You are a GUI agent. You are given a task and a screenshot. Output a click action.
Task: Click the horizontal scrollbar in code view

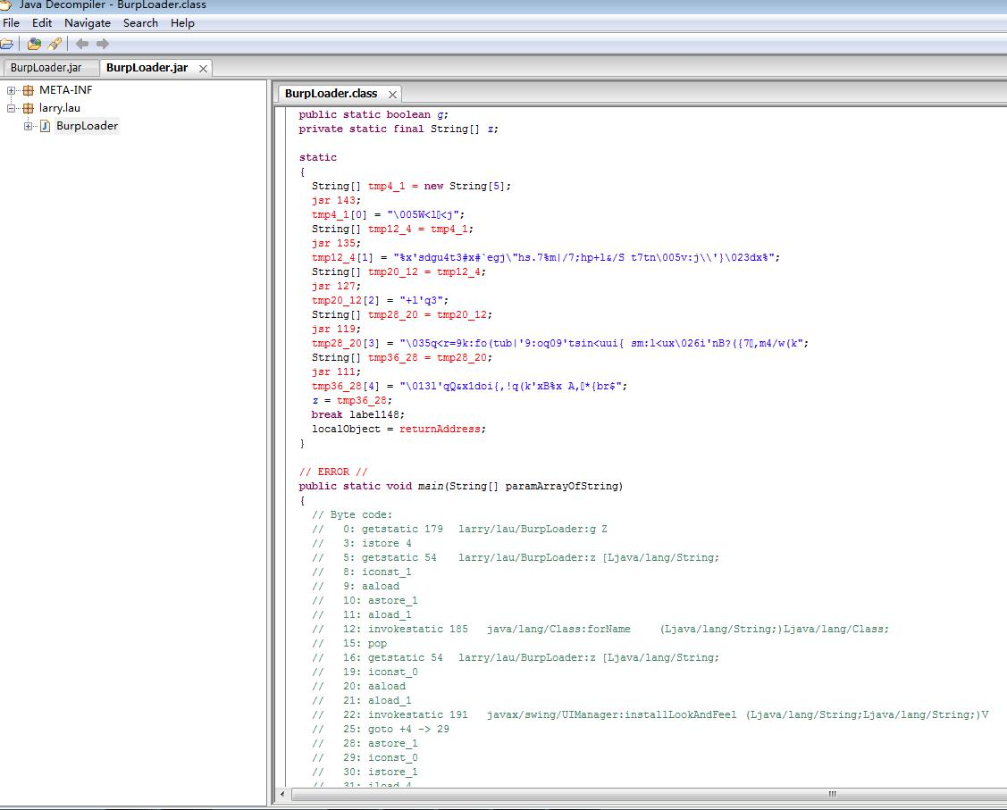click(831, 794)
